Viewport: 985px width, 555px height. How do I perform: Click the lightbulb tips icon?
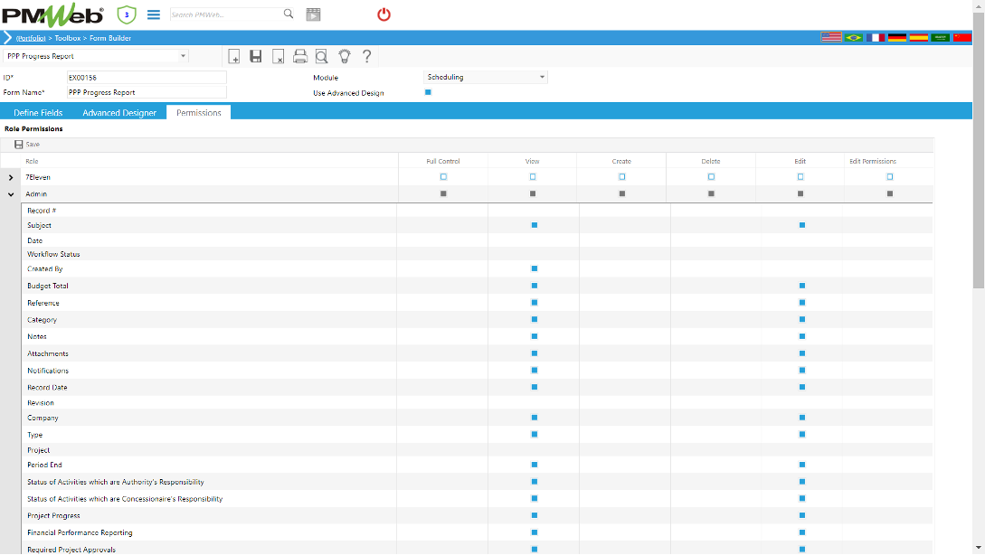[x=345, y=57]
